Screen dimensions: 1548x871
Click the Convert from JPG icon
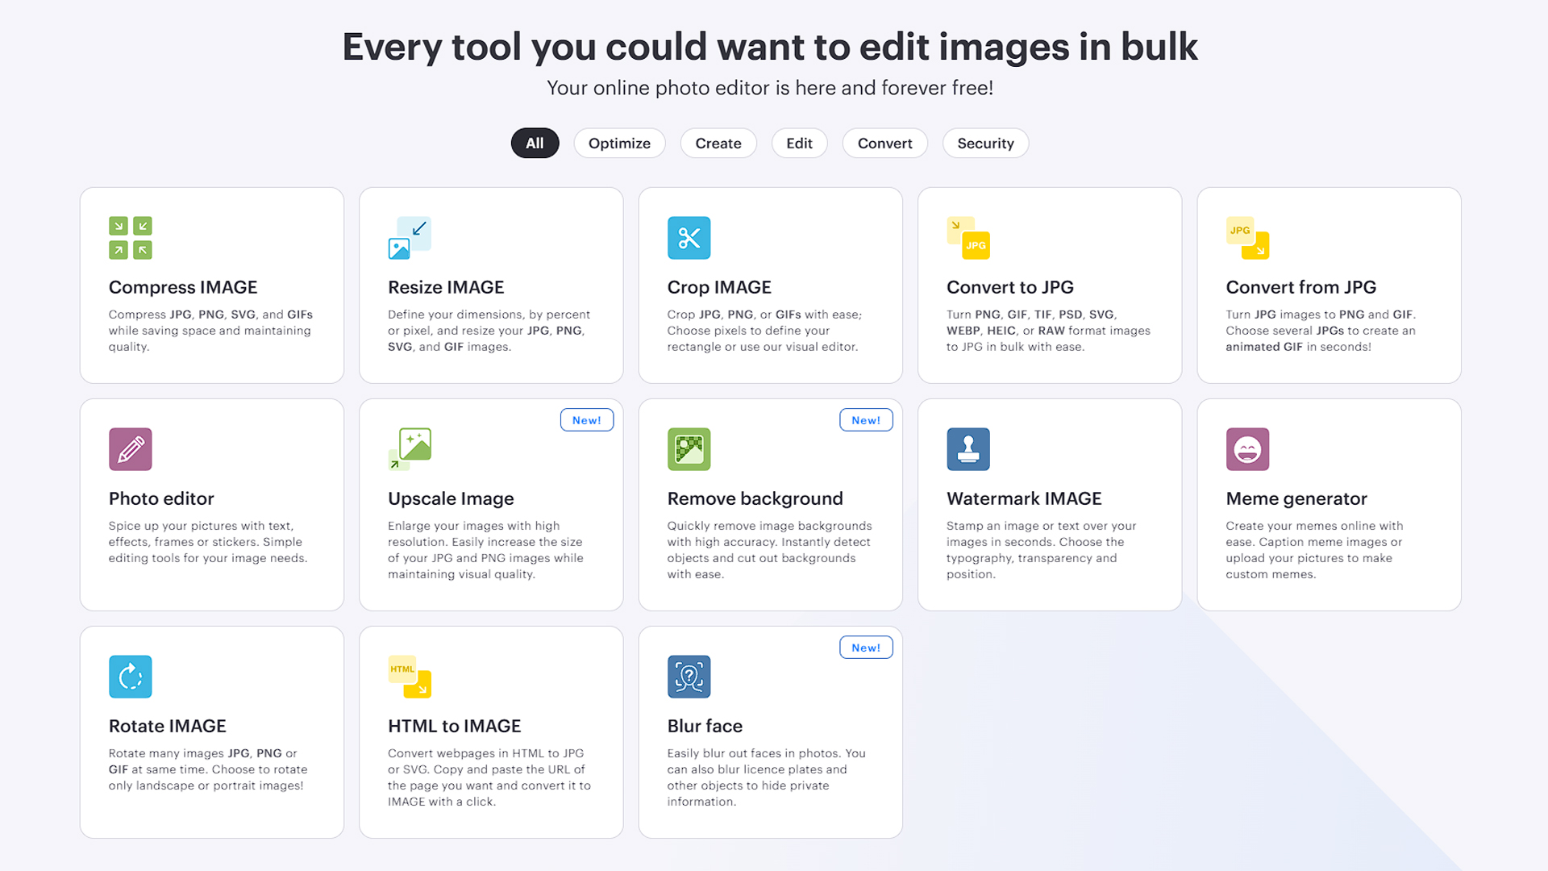pos(1247,238)
